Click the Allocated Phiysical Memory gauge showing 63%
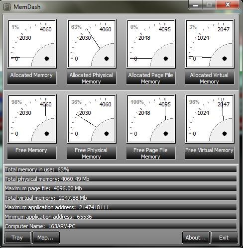 (x=92, y=44)
